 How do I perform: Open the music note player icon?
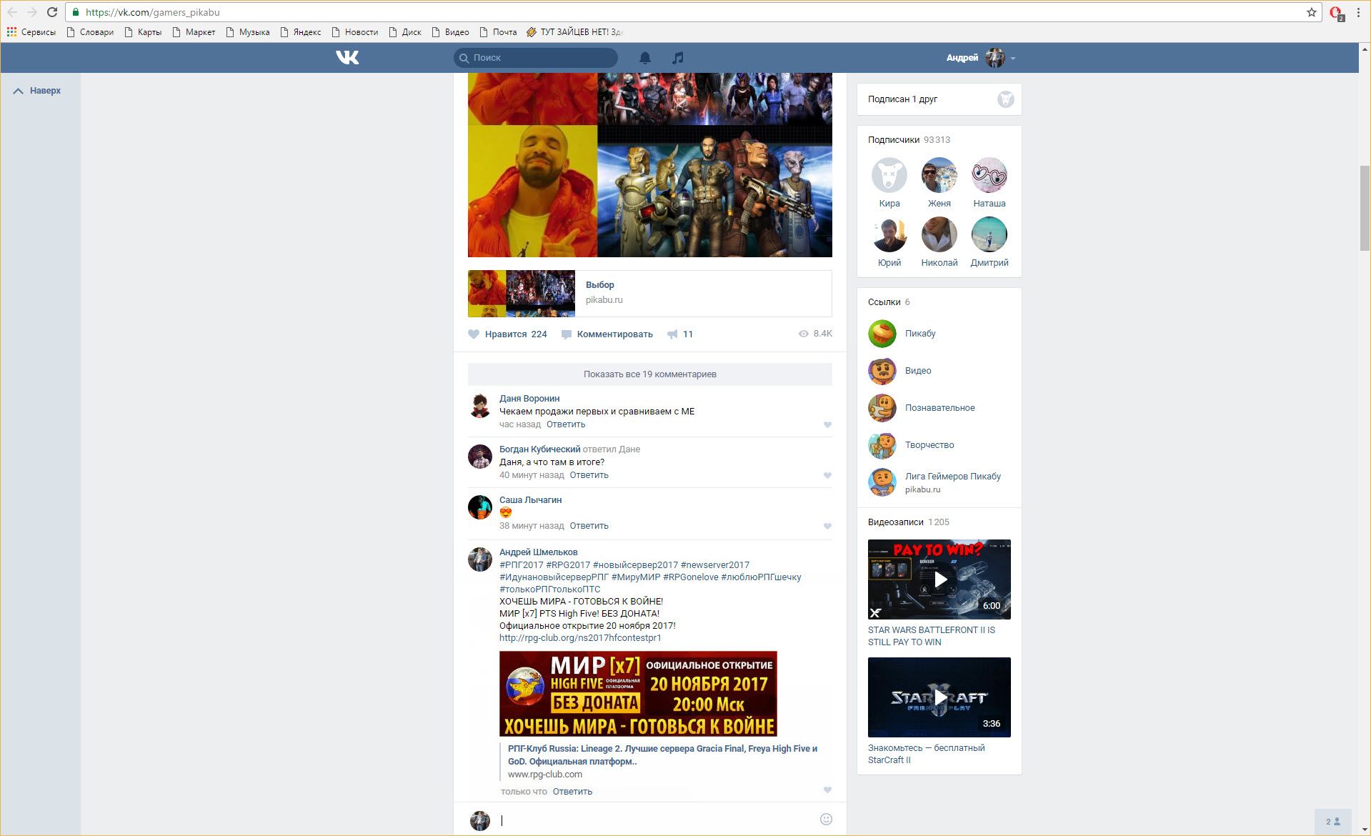678,58
